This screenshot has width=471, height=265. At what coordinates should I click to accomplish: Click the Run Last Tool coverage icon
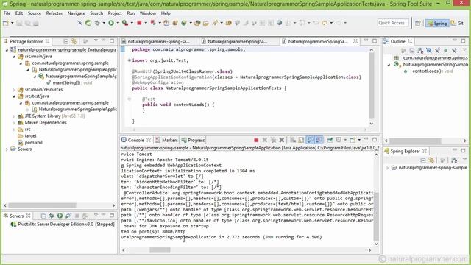tap(125, 23)
